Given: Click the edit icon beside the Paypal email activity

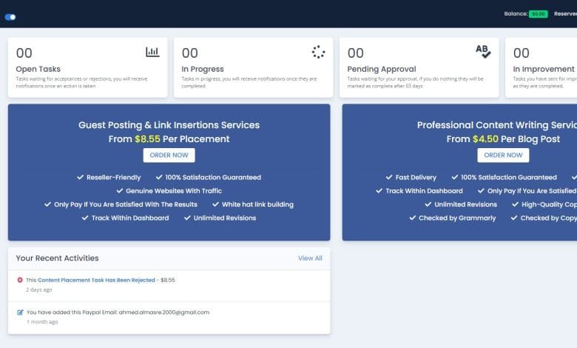Looking at the screenshot, I should point(20,312).
